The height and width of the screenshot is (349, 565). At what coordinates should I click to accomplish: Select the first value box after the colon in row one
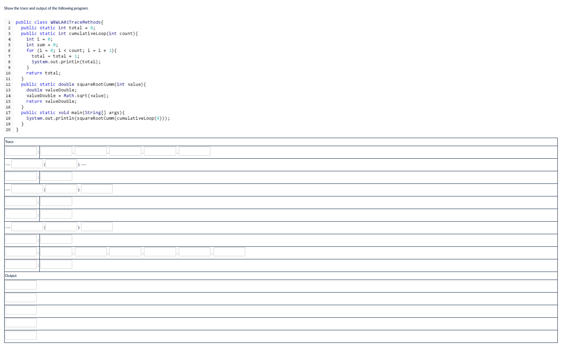coord(56,151)
